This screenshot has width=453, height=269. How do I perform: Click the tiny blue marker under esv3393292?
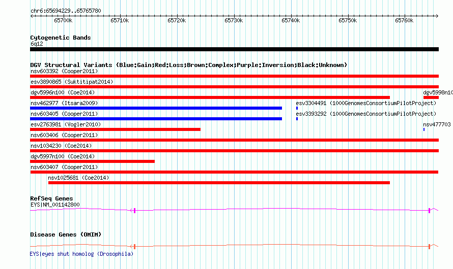(297, 119)
